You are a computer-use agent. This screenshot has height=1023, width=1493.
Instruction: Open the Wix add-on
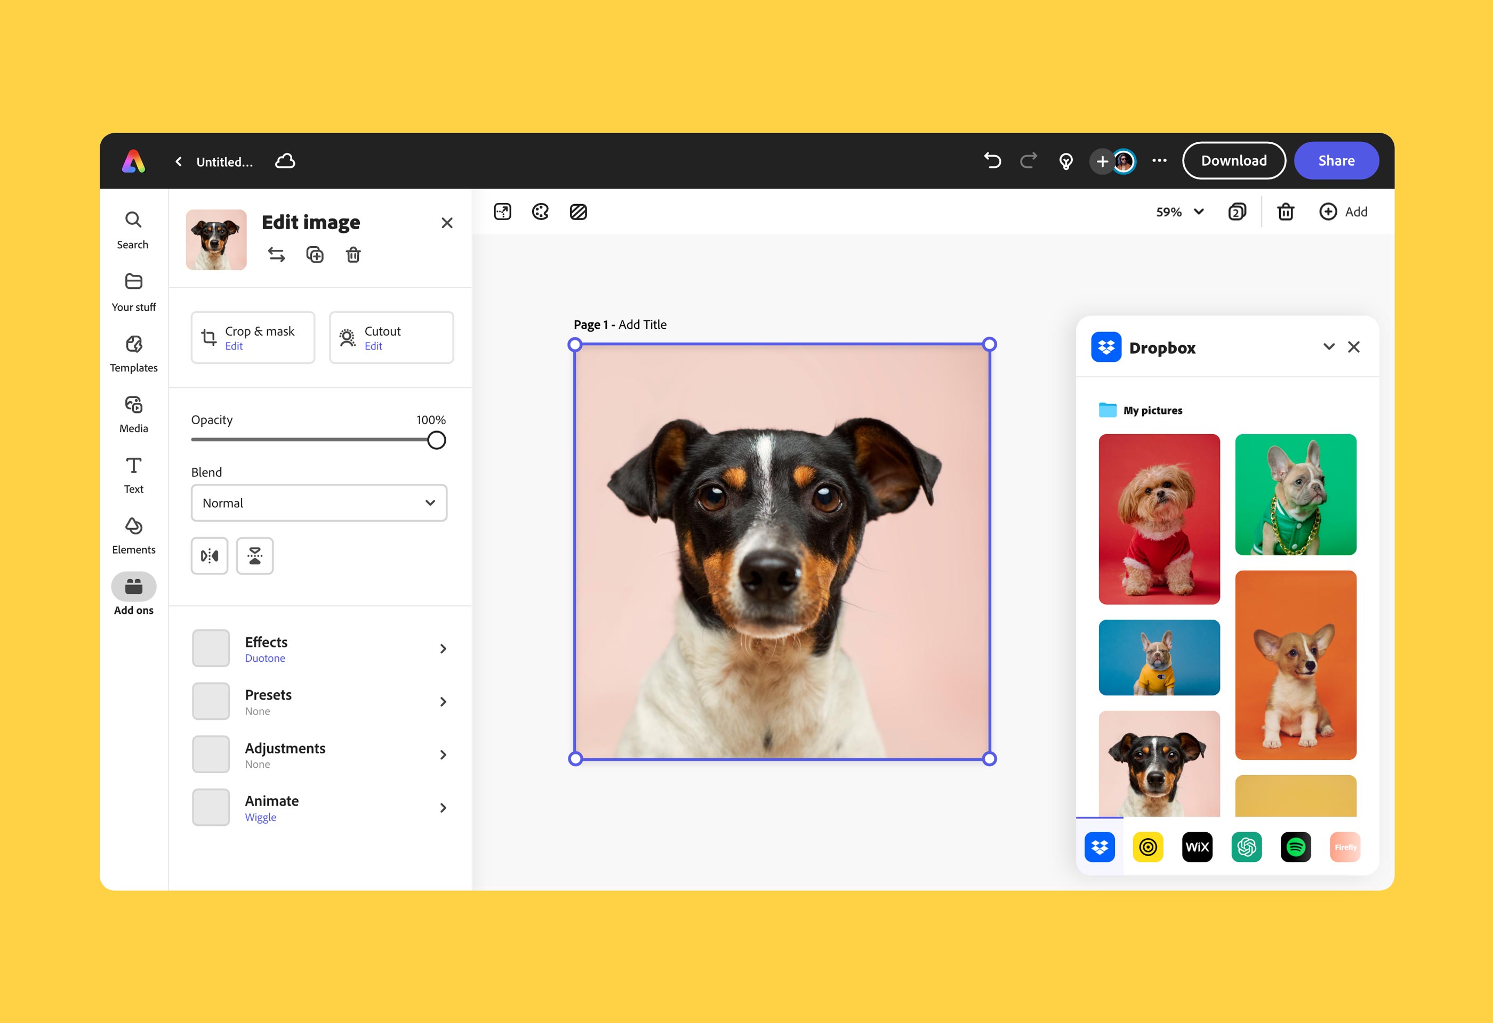[x=1197, y=847]
